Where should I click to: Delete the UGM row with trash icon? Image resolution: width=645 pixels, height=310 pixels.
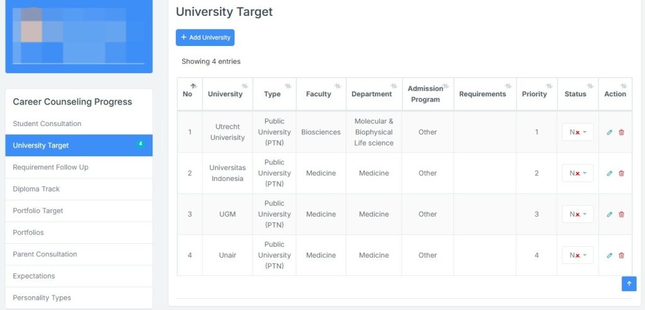(x=622, y=214)
